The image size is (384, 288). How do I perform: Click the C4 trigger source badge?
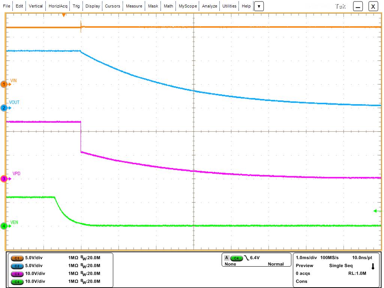click(236, 258)
